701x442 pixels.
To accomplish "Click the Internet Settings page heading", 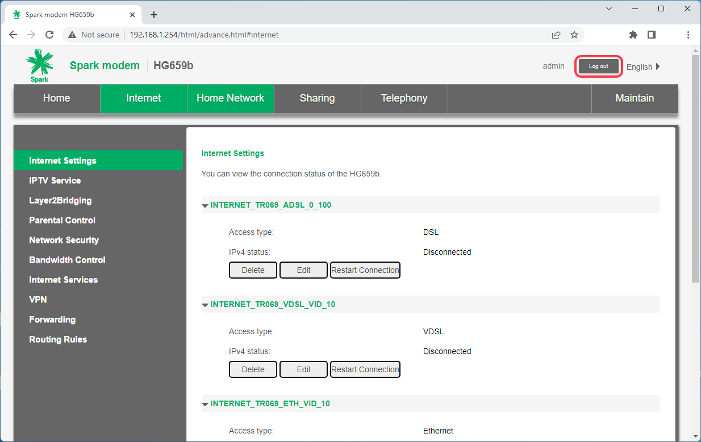I will pyautogui.click(x=233, y=153).
